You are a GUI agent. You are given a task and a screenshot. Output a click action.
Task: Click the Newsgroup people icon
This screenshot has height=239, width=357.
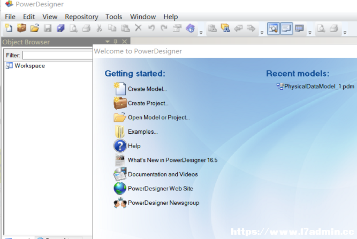[x=120, y=203]
